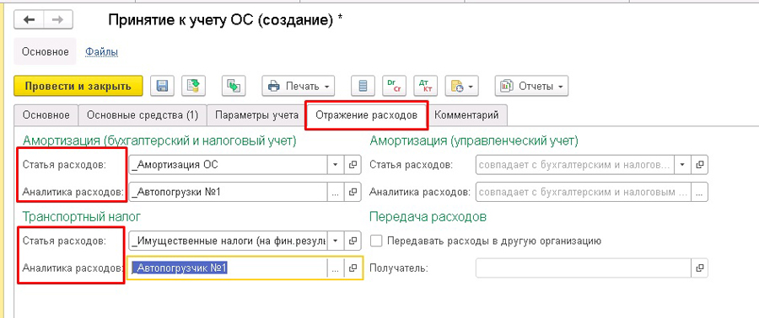Image resolution: width=759 pixels, height=318 pixels.
Task: Switch to Основные средства (1) tab
Action: [x=143, y=115]
